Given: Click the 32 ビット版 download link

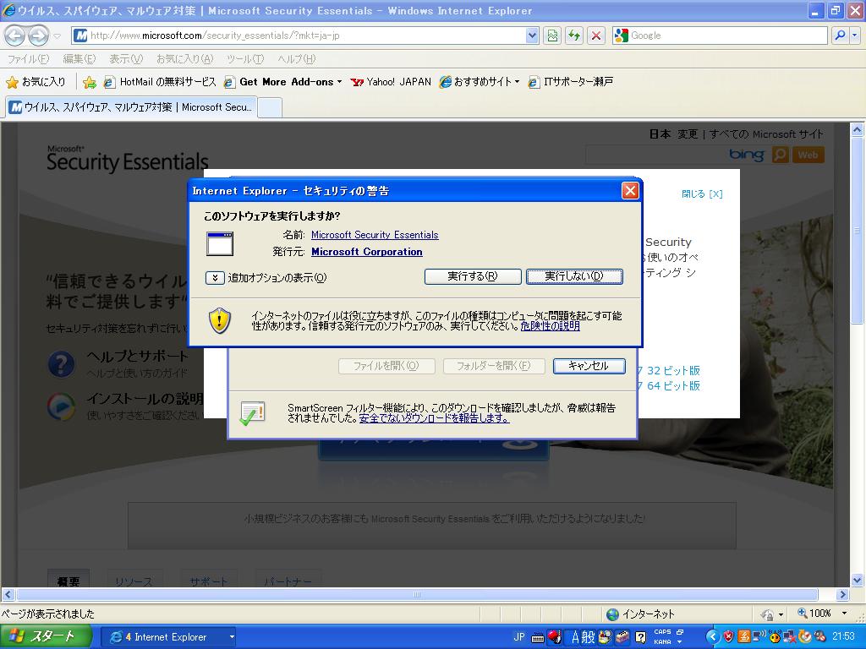Looking at the screenshot, I should 673,370.
